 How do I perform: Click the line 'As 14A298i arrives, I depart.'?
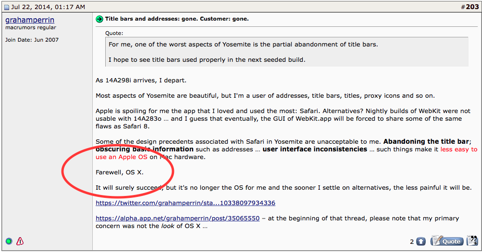pyautogui.click(x=141, y=80)
